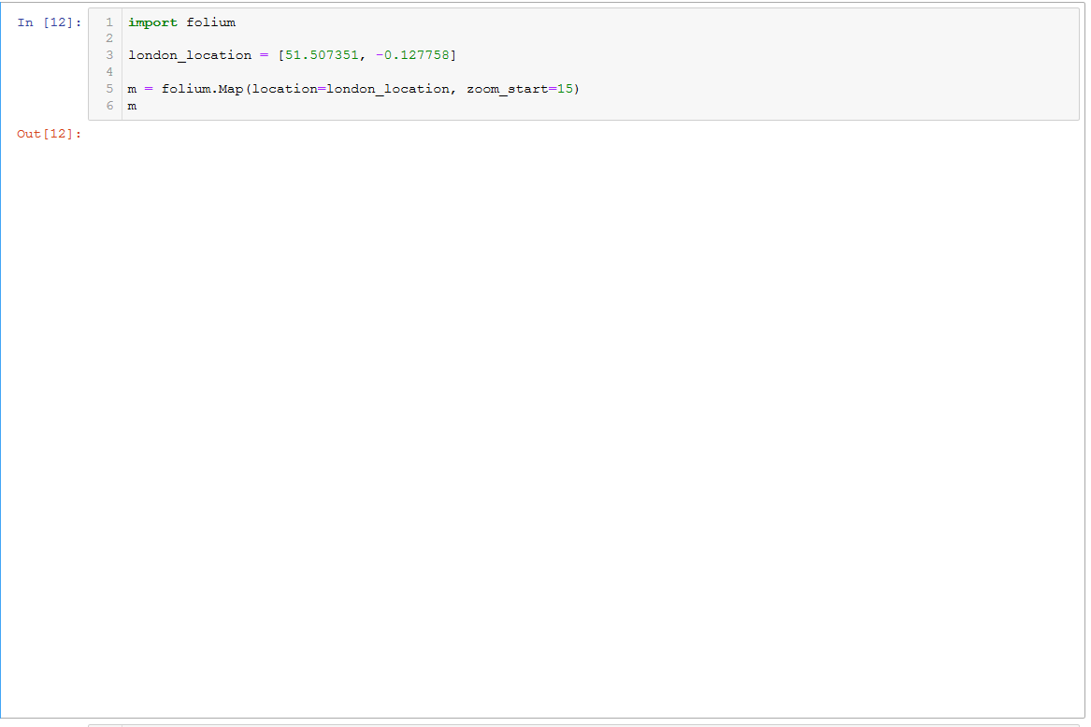
Task: Click the empty line 2 in the cell
Action: [280, 38]
